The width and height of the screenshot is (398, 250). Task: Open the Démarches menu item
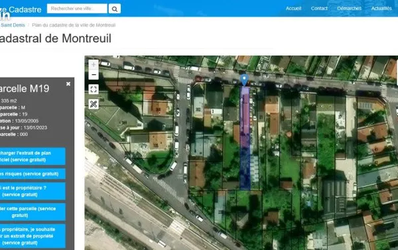(x=350, y=9)
